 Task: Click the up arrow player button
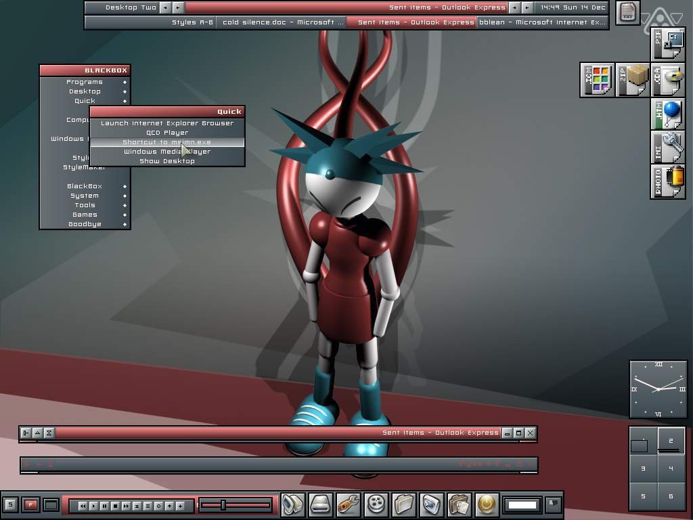pos(169,506)
